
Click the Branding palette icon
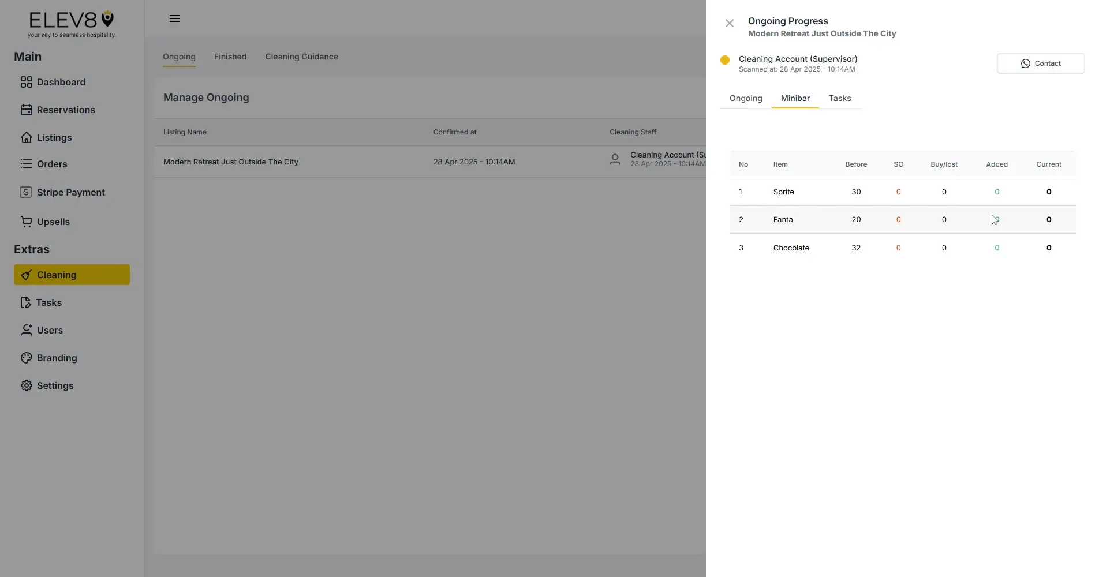pos(26,358)
